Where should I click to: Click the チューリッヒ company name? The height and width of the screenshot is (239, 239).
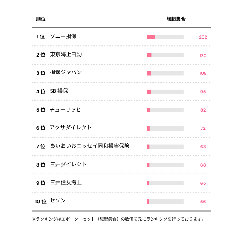pyautogui.click(x=65, y=110)
